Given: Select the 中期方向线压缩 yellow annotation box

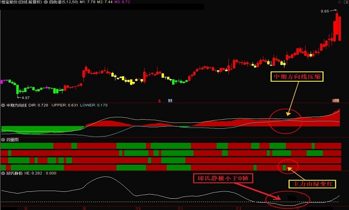Looking at the screenshot, I should pos(297,77).
